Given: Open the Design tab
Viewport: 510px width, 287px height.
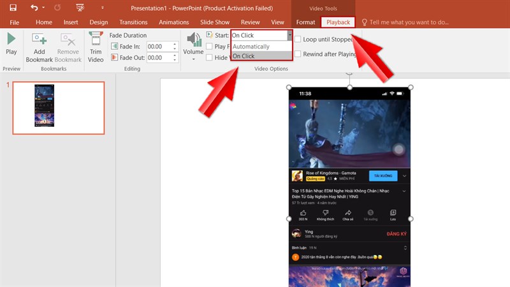Looking at the screenshot, I should (x=99, y=22).
